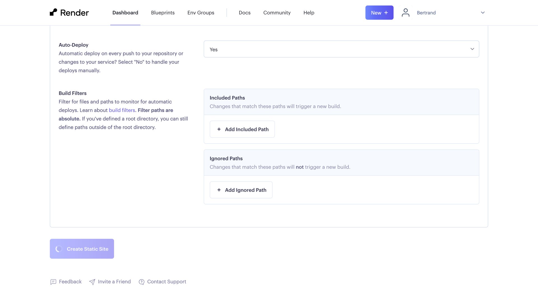Click the plus icon on New button

pyautogui.click(x=386, y=12)
